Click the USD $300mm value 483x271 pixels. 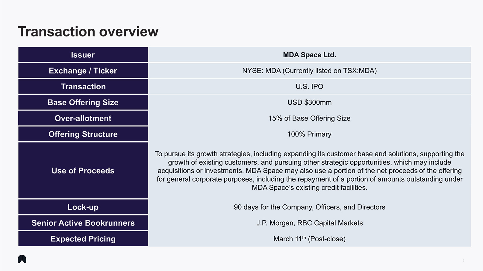click(309, 102)
